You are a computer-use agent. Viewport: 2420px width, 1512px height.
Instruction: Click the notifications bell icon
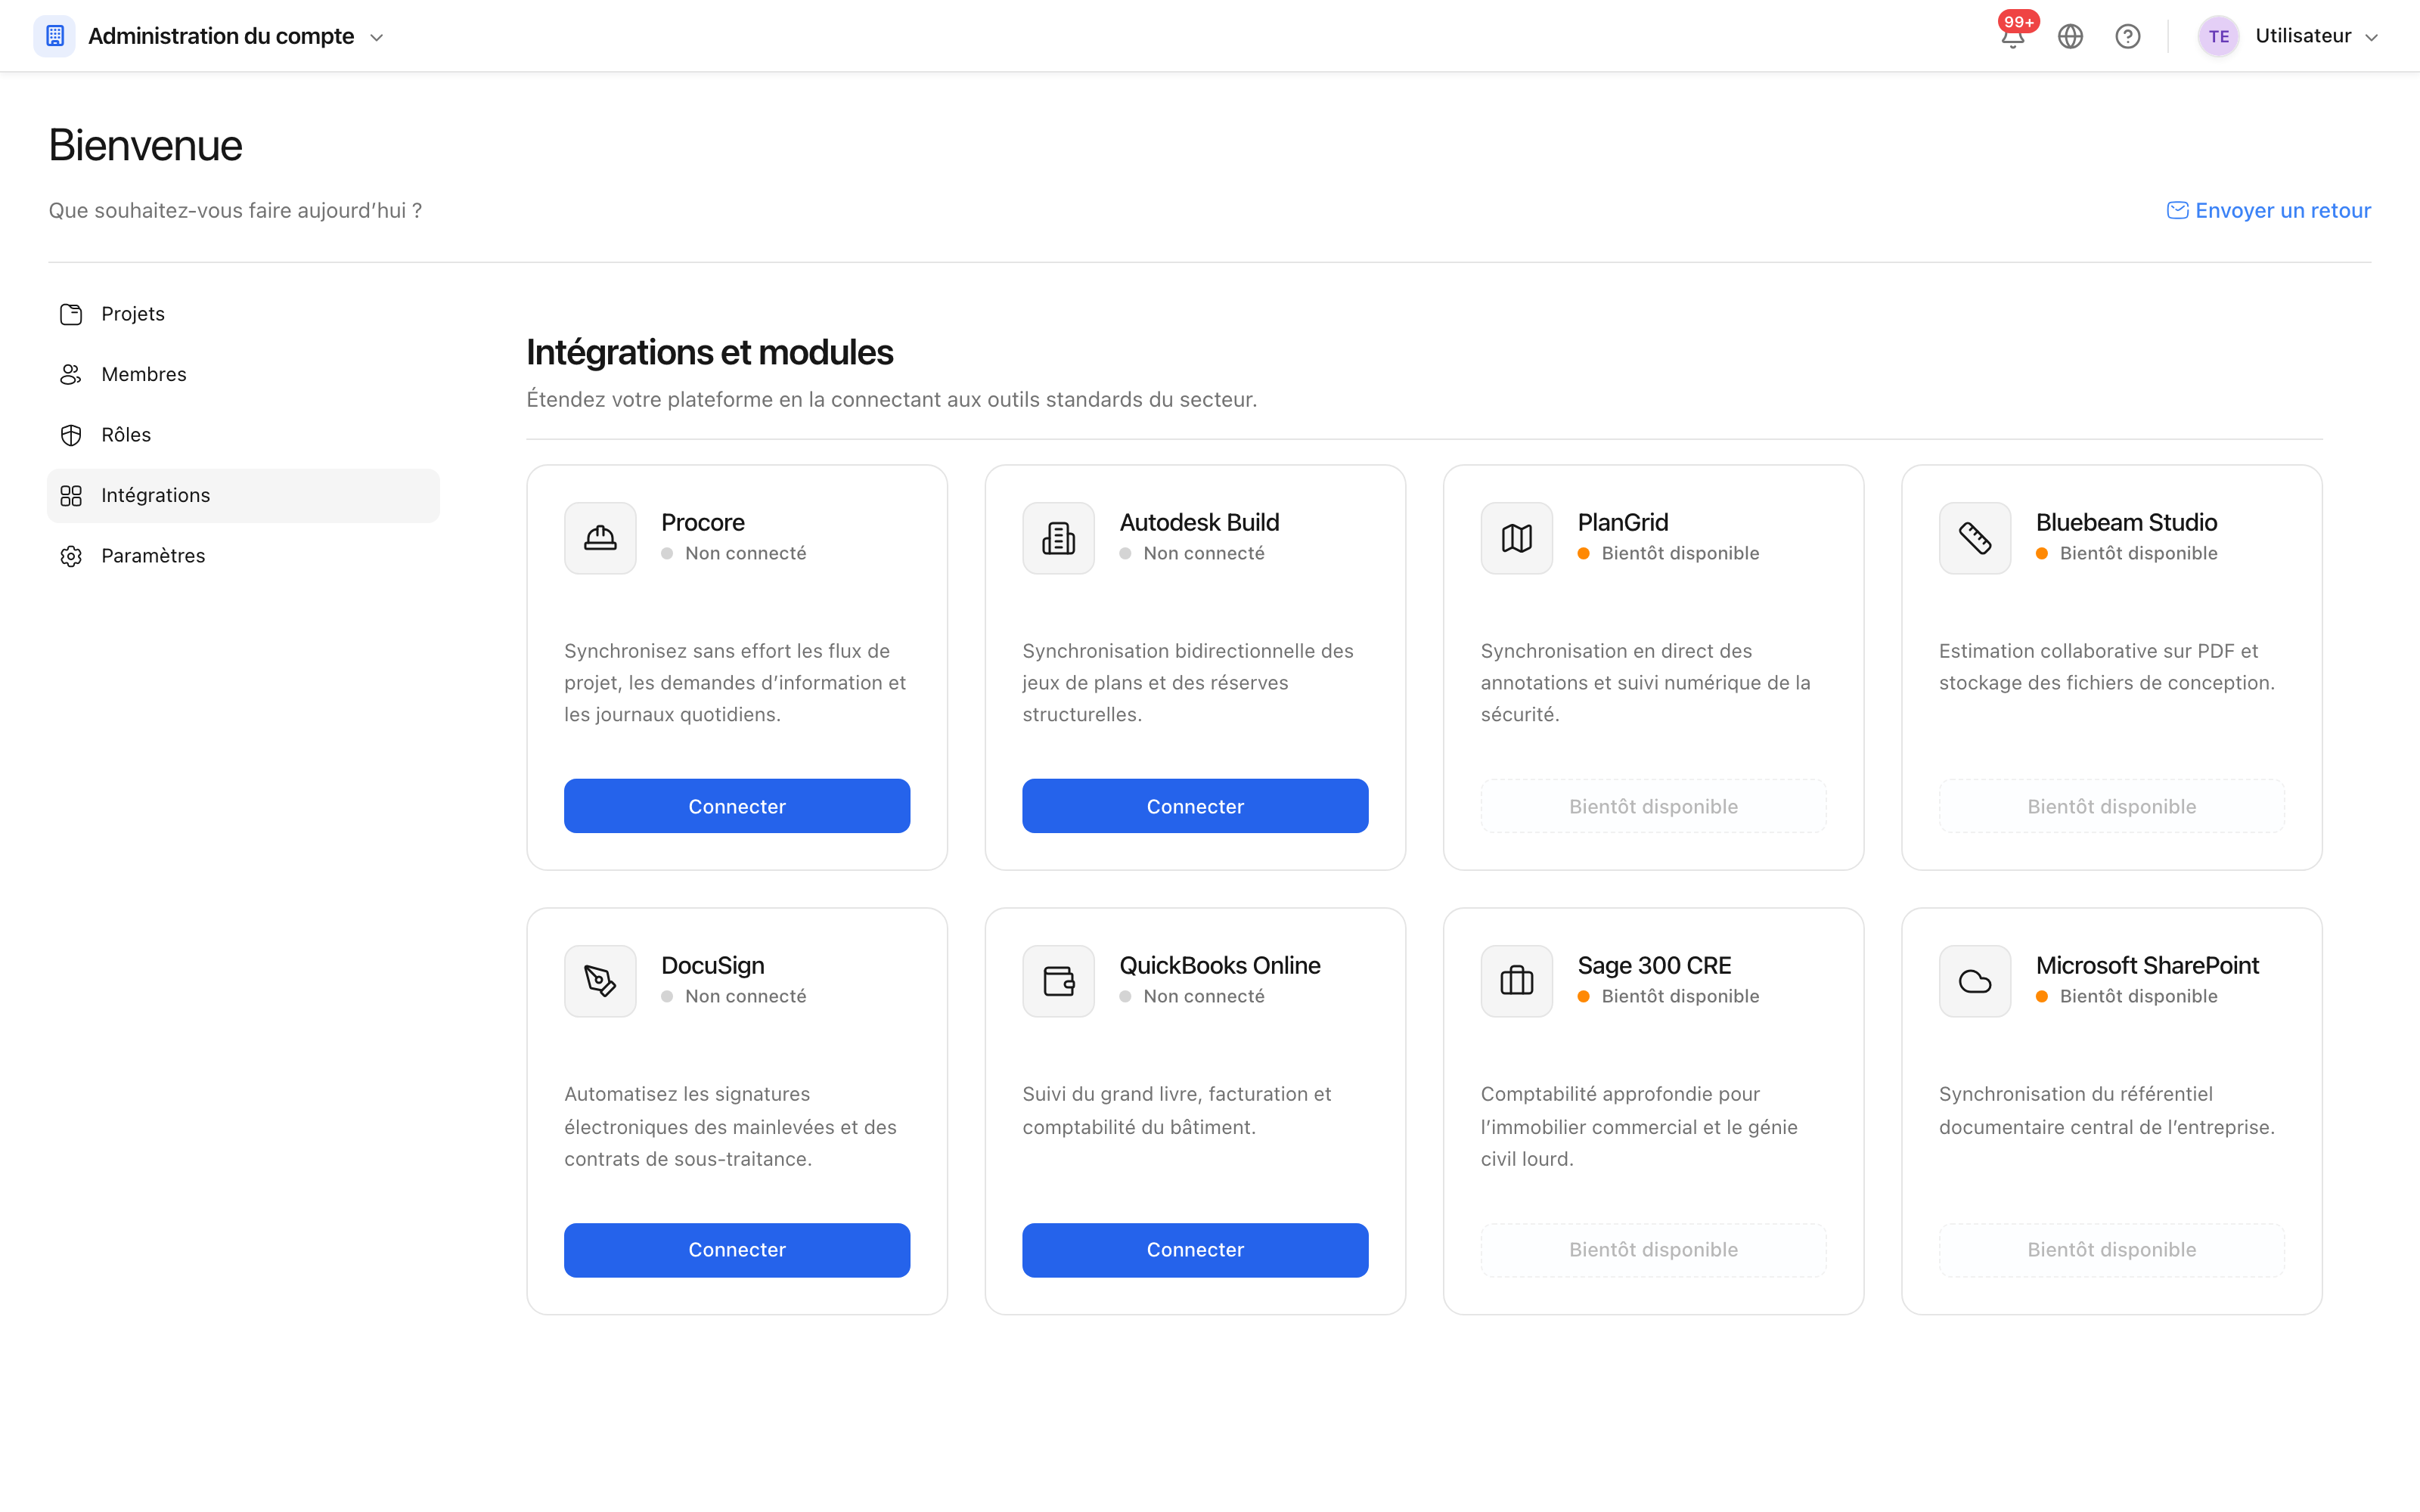tap(2012, 37)
